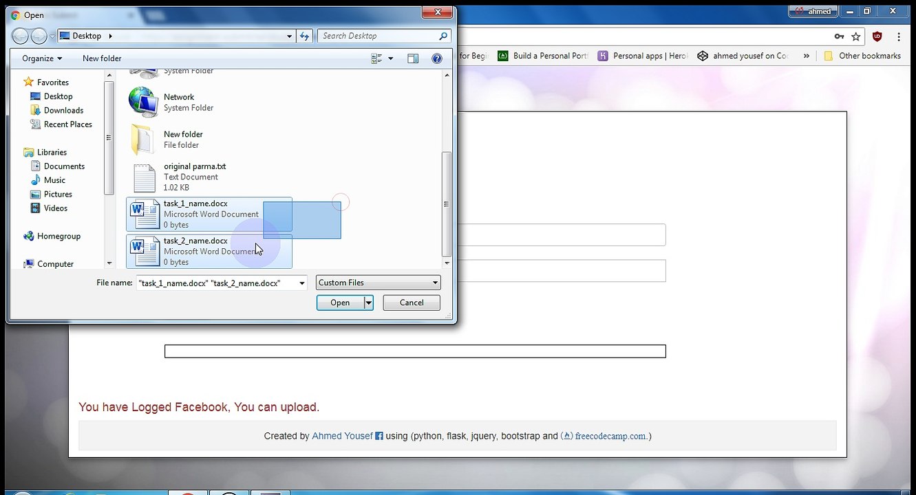Click the Music note icon
Image resolution: width=916 pixels, height=495 pixels.
(x=36, y=180)
